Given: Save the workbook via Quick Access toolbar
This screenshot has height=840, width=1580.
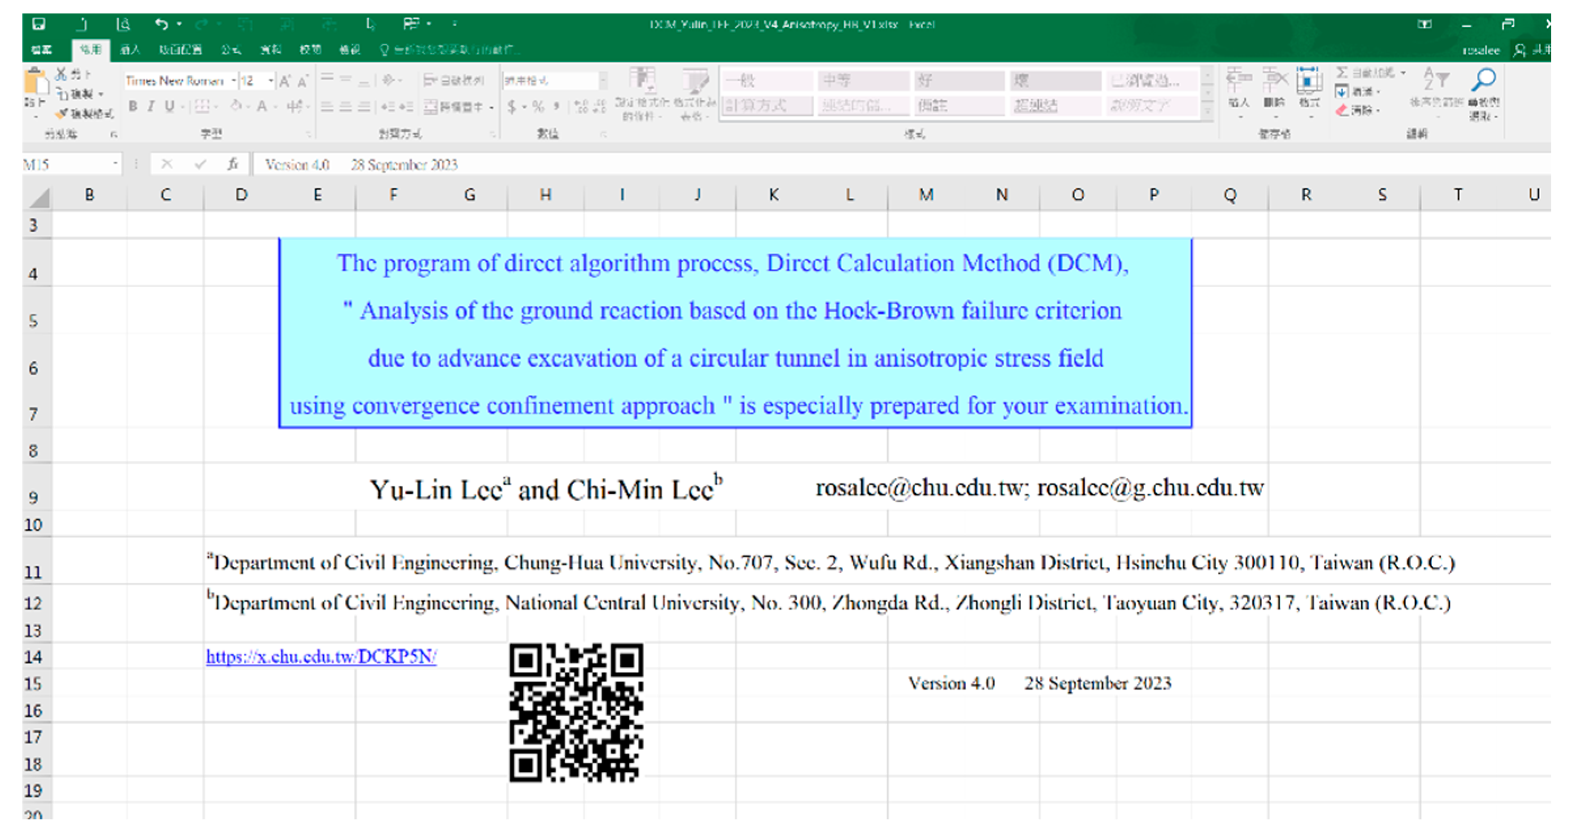Looking at the screenshot, I should pos(38,25).
